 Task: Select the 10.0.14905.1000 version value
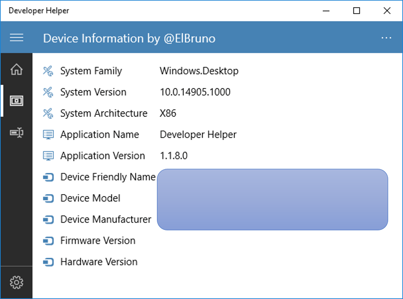click(x=195, y=92)
